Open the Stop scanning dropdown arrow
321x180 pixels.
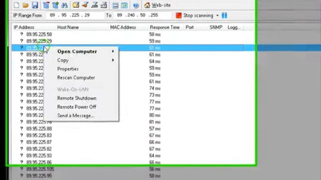coord(217,15)
